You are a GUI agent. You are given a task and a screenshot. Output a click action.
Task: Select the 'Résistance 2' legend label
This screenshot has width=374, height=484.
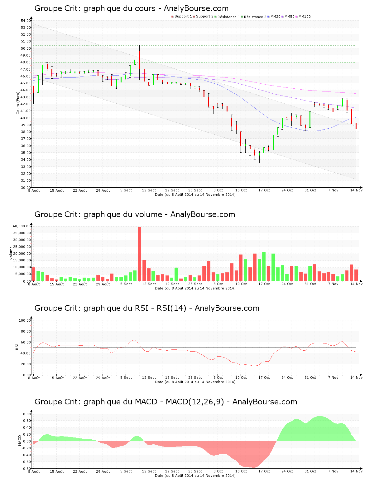[255, 17]
